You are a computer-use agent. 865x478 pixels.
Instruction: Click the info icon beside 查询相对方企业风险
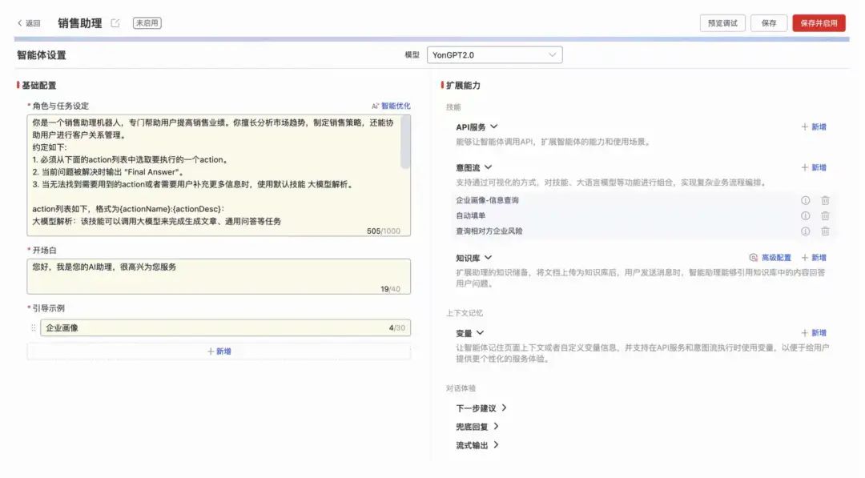pos(805,231)
